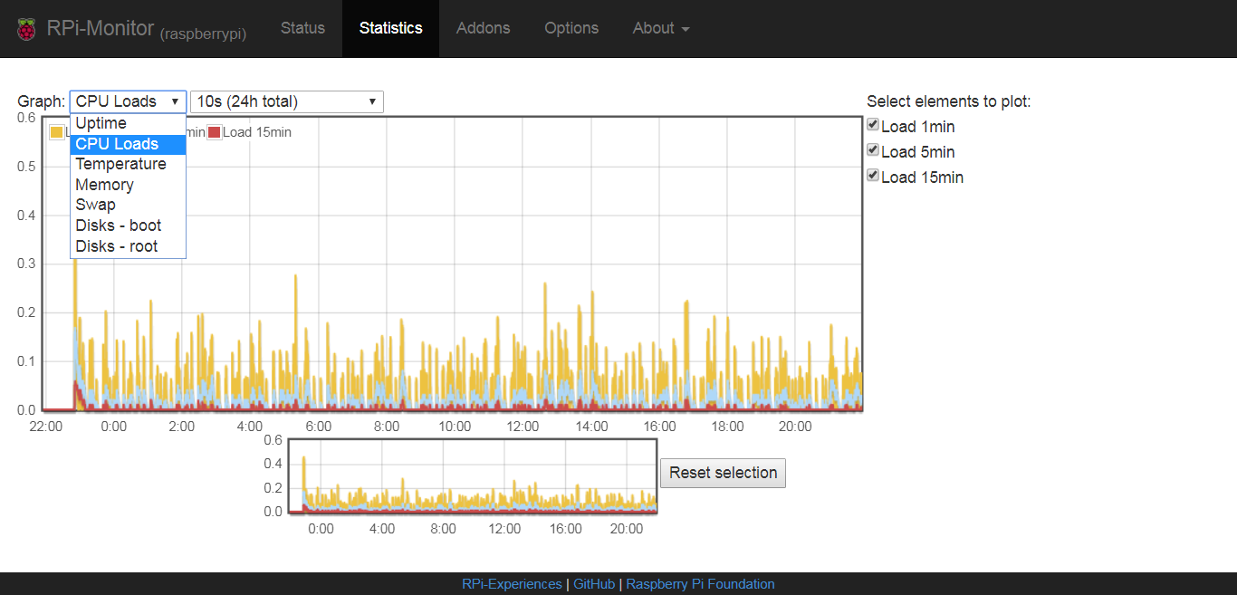Open the Addons tab

click(x=483, y=28)
